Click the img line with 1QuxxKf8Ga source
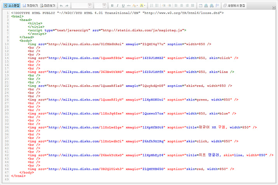The height and width of the screenshot is (185, 278). click(133, 58)
